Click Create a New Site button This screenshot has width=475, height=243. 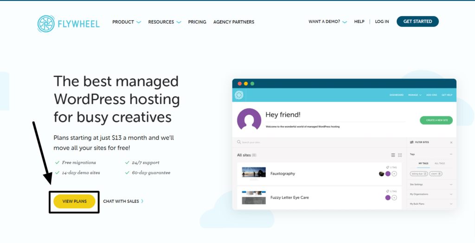point(436,120)
